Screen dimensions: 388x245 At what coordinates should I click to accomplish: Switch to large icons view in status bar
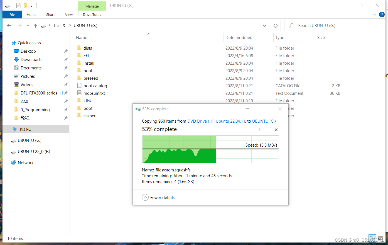coord(380,239)
